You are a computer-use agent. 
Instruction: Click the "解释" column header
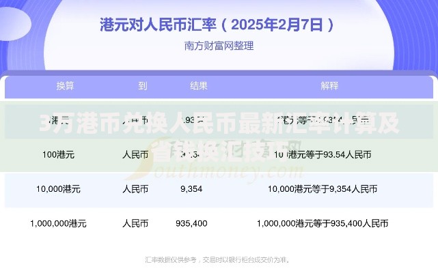coord(329,86)
